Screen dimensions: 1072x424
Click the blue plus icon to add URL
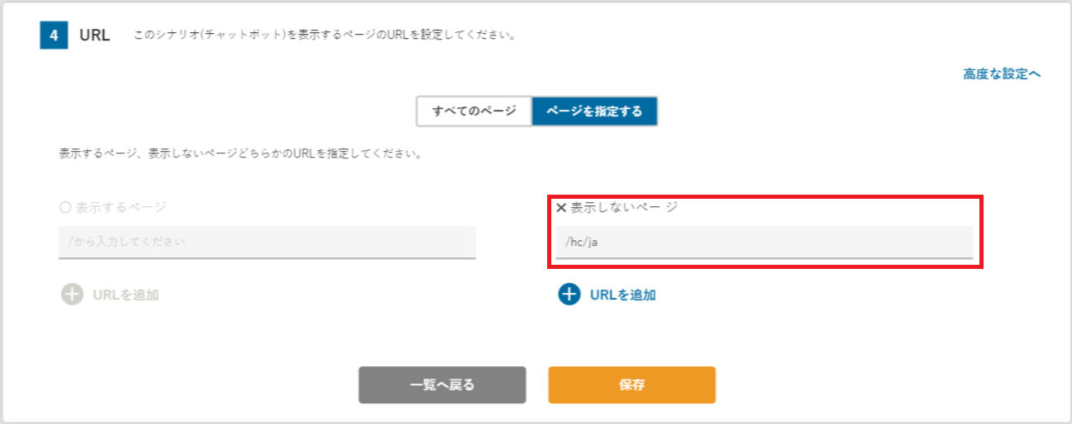569,294
